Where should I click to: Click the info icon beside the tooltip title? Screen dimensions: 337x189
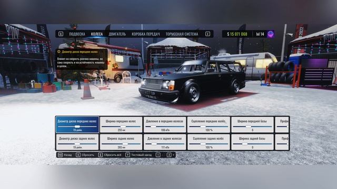click(58, 51)
